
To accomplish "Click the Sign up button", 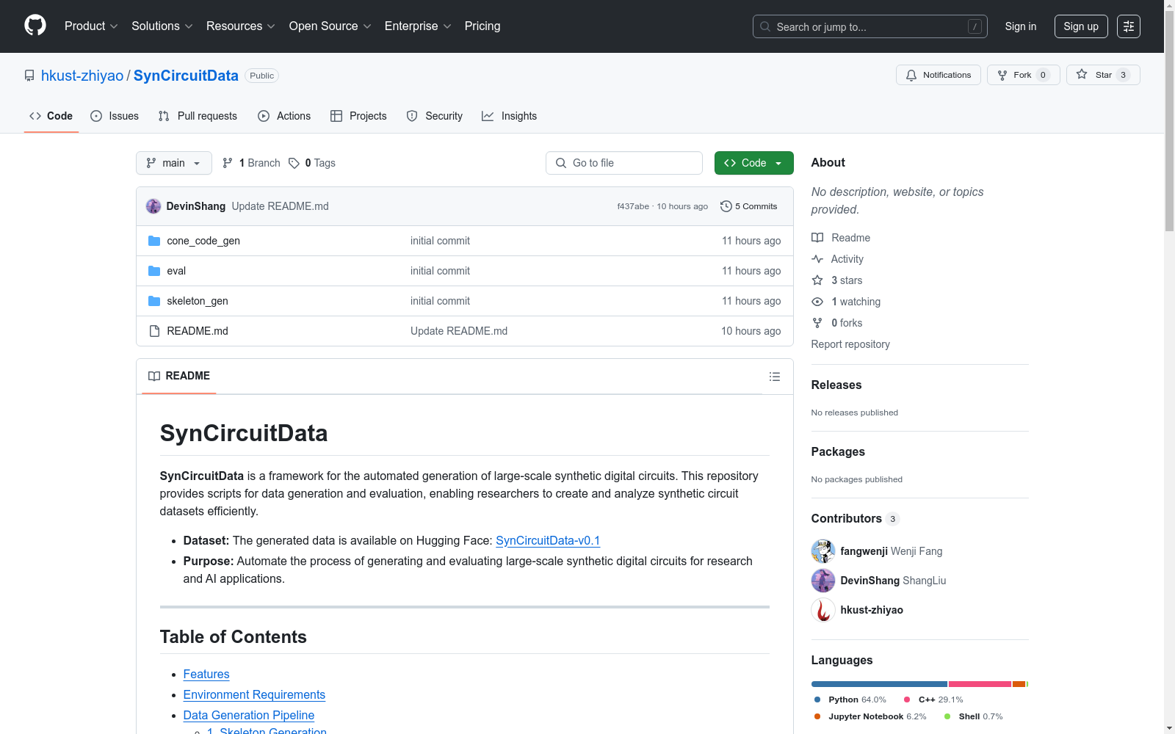I will (x=1081, y=26).
